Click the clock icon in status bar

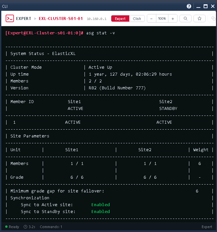pos(25,227)
